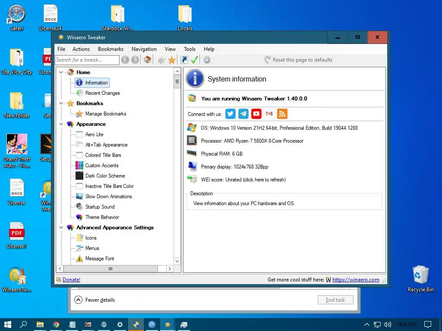This screenshot has width=442, height=331.
Task: Click the shortcut arrow toolbar icon
Action: point(184,59)
